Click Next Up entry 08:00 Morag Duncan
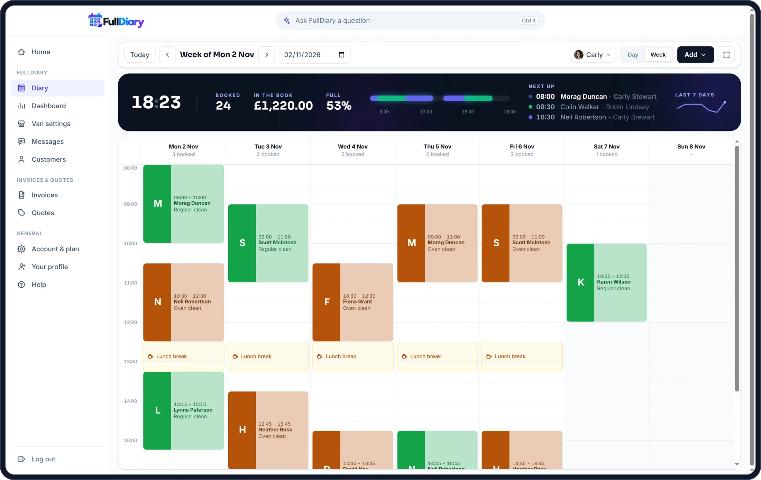 coord(592,97)
